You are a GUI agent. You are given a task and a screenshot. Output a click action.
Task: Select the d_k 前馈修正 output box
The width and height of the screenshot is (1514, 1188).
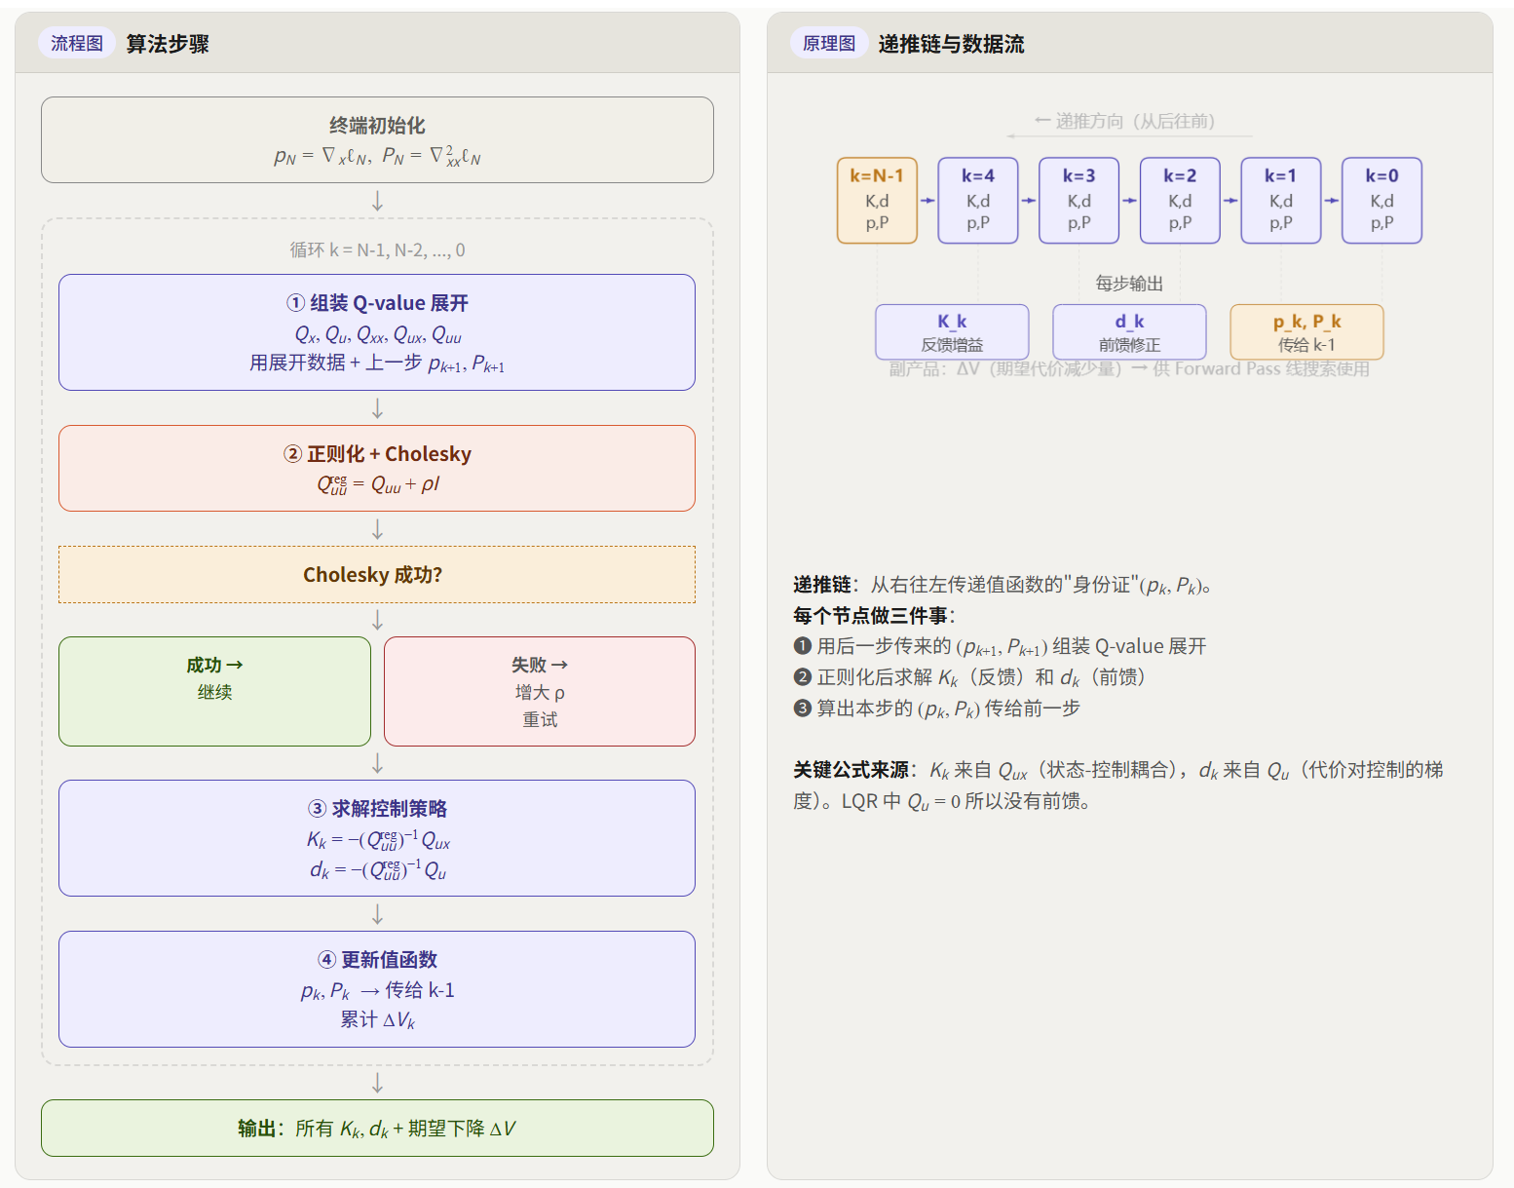1129,332
